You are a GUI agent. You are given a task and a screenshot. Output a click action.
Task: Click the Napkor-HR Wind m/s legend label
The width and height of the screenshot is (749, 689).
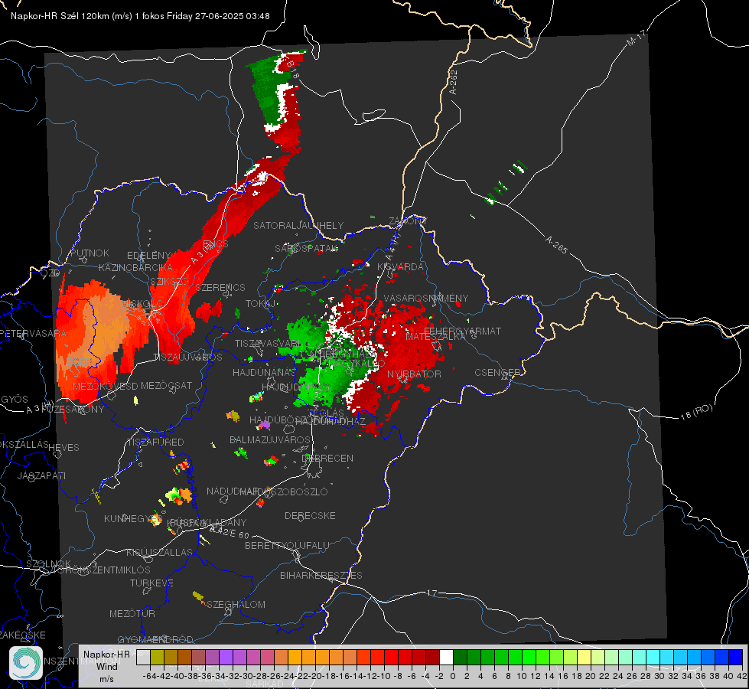[x=106, y=666]
